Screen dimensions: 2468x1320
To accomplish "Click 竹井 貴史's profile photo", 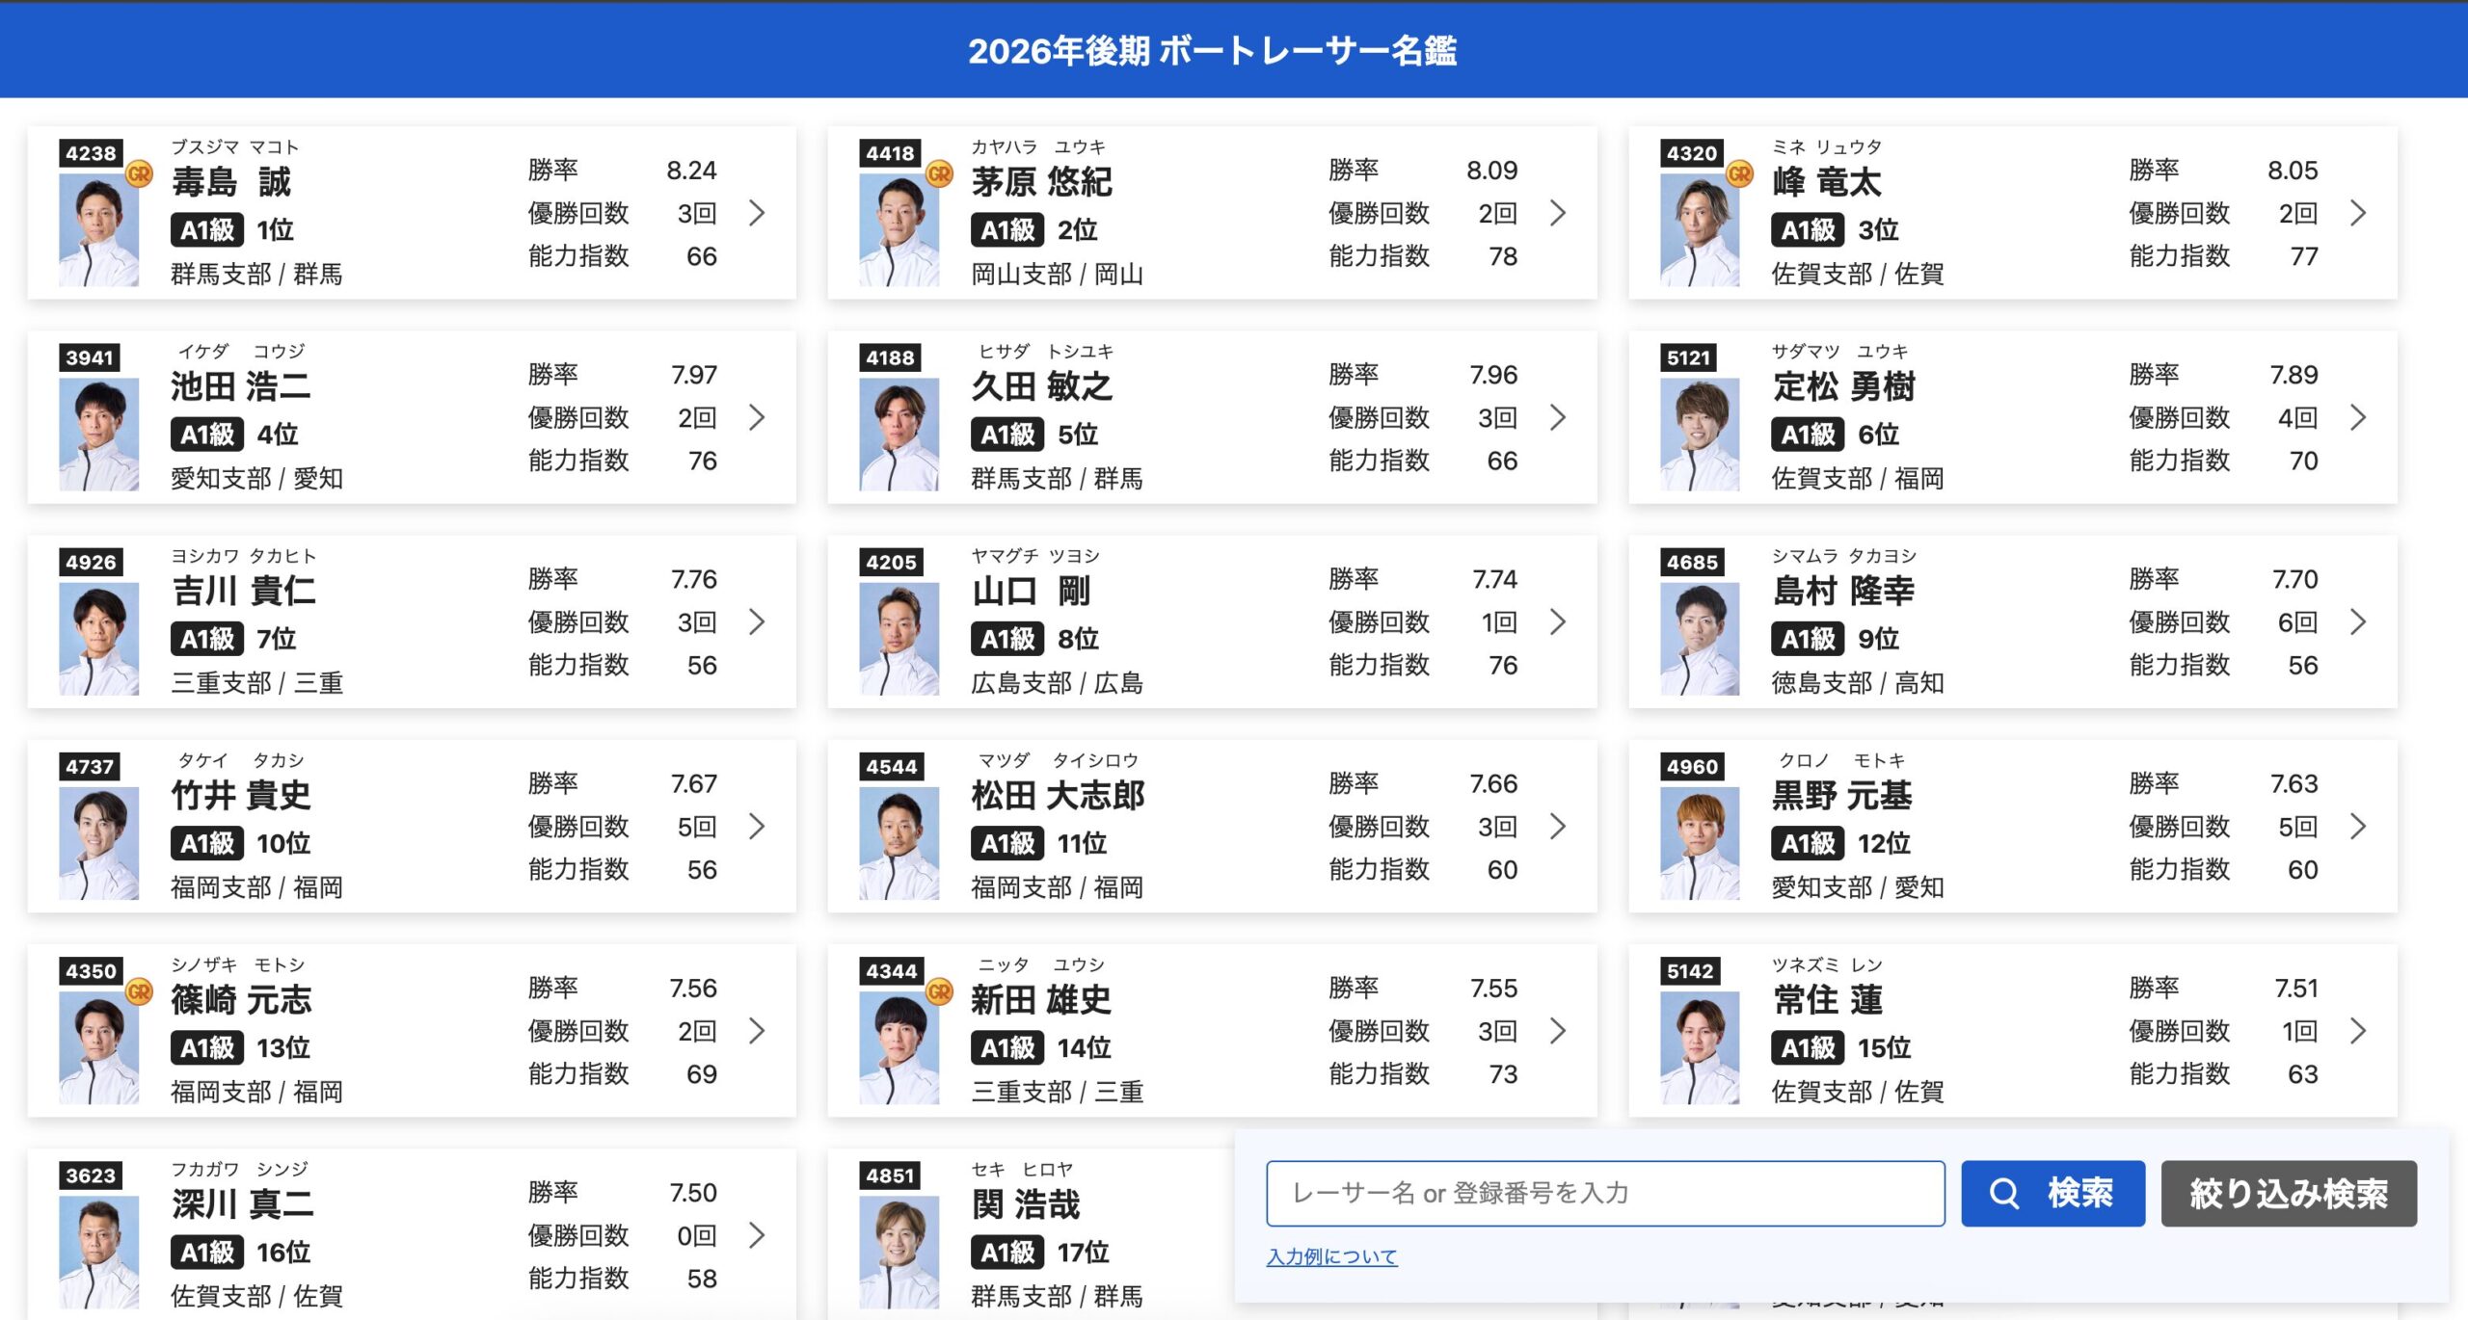I will 98,843.
